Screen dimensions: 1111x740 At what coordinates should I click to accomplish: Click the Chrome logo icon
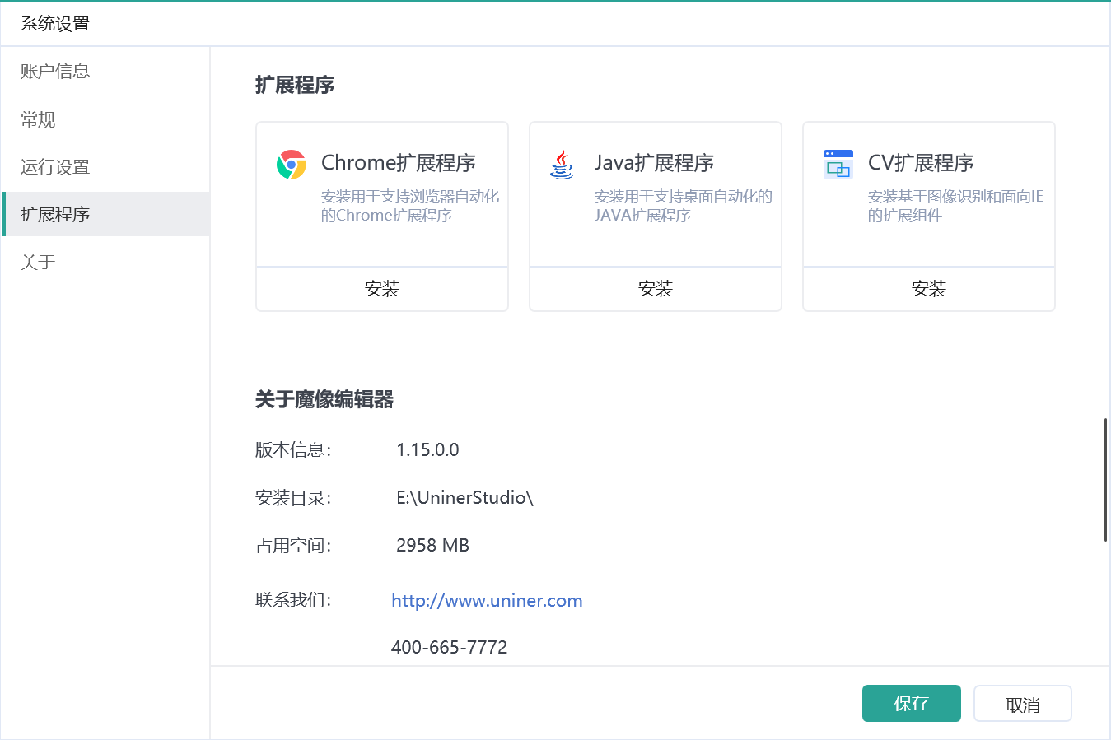(292, 165)
